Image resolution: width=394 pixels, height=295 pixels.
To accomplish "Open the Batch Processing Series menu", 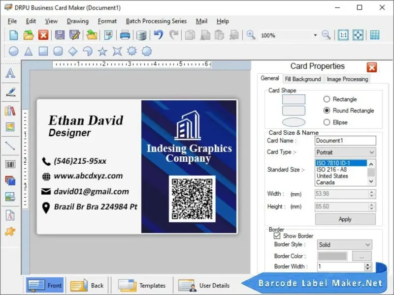I will 156,21.
